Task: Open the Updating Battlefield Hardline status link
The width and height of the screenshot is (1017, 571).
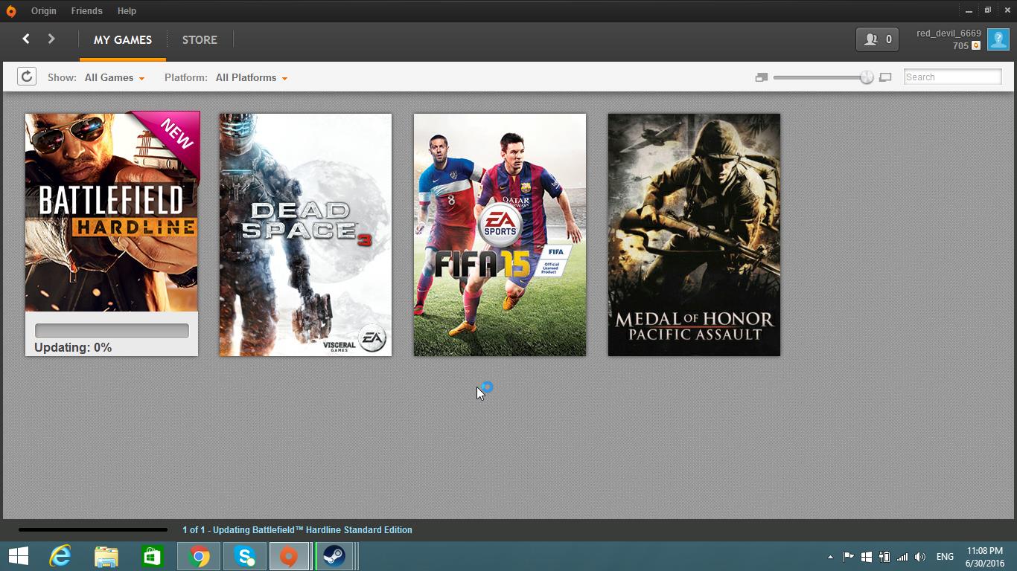Action: pos(297,530)
